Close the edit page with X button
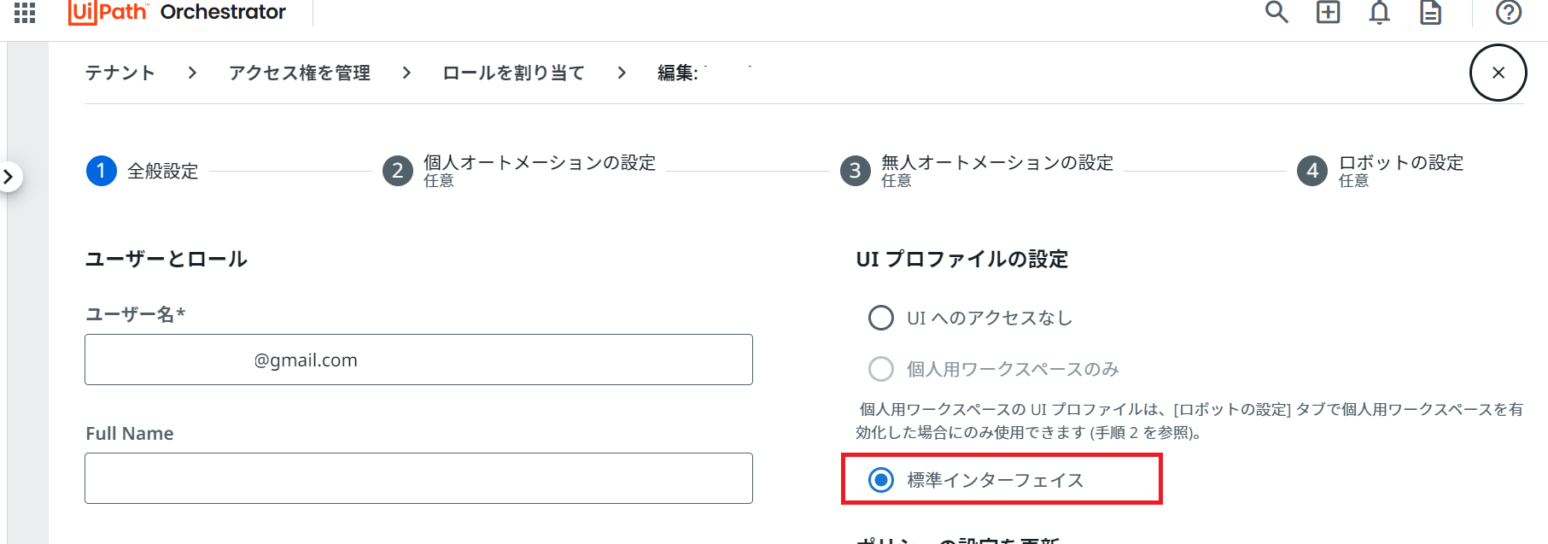The height and width of the screenshot is (544, 1548). (x=1498, y=73)
